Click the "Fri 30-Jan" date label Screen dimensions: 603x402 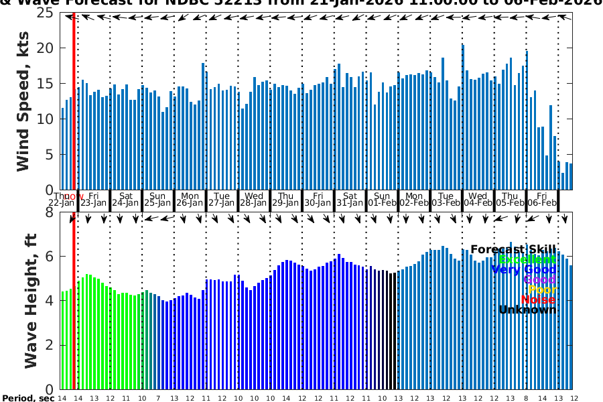click(318, 199)
